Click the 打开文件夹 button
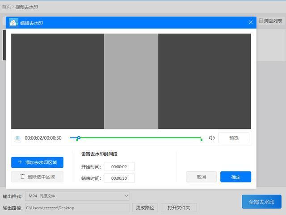Screen dimensions: 286x215 179,207
